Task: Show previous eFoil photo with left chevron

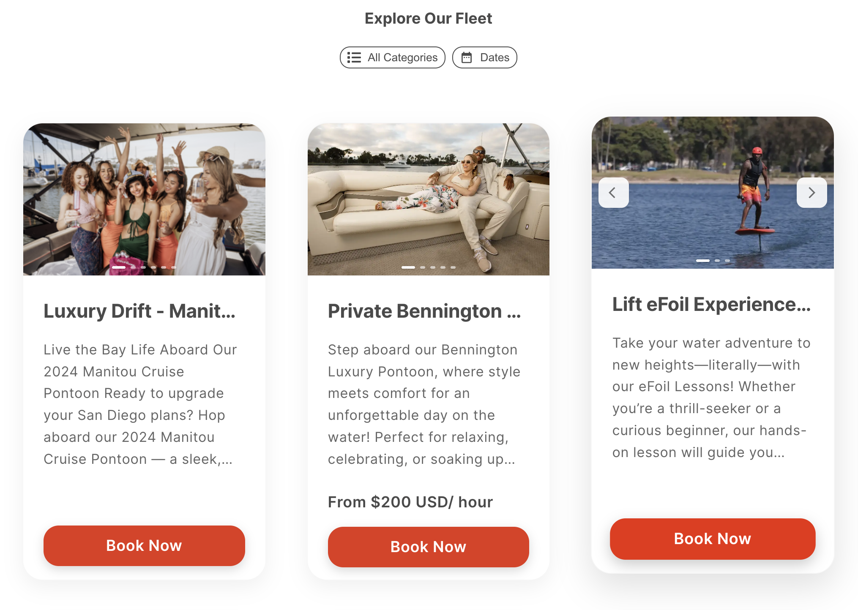Action: (x=613, y=193)
